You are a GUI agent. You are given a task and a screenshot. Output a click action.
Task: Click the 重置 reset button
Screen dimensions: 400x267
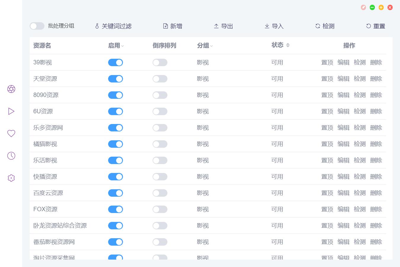coord(376,26)
